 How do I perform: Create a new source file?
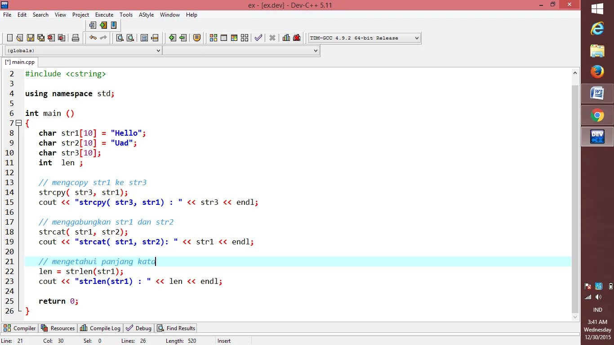coord(10,38)
